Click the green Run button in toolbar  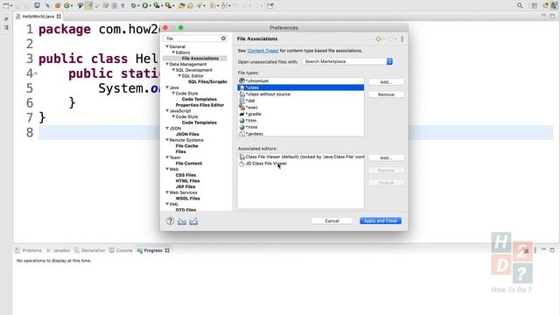(145, 5)
